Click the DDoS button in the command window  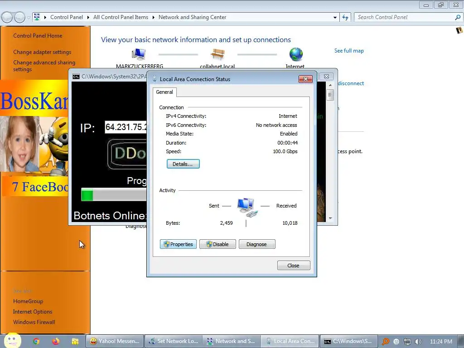127,154
